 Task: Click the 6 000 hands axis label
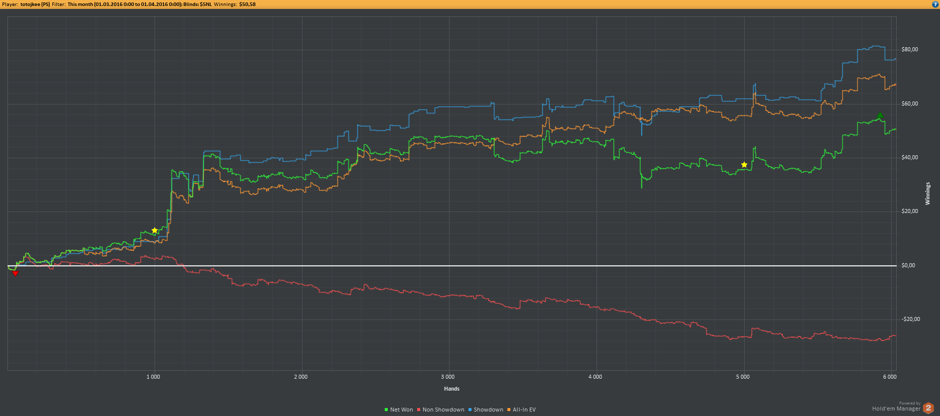point(890,377)
